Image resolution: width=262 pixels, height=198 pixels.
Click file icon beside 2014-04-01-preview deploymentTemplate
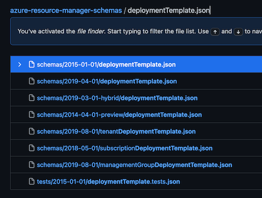tap(31, 114)
